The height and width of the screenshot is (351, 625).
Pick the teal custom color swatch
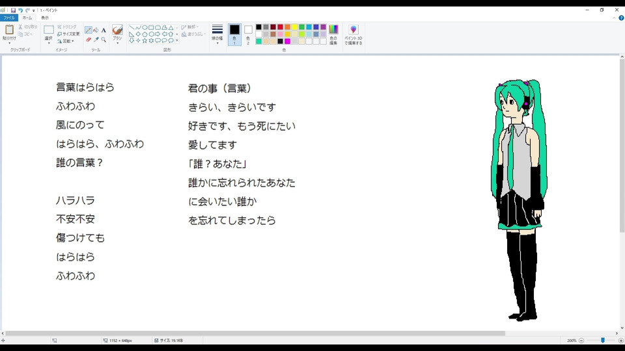258,42
